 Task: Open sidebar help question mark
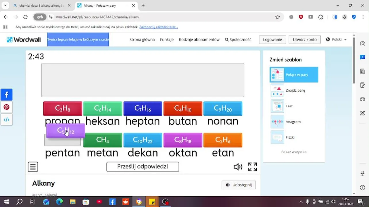click(362, 187)
